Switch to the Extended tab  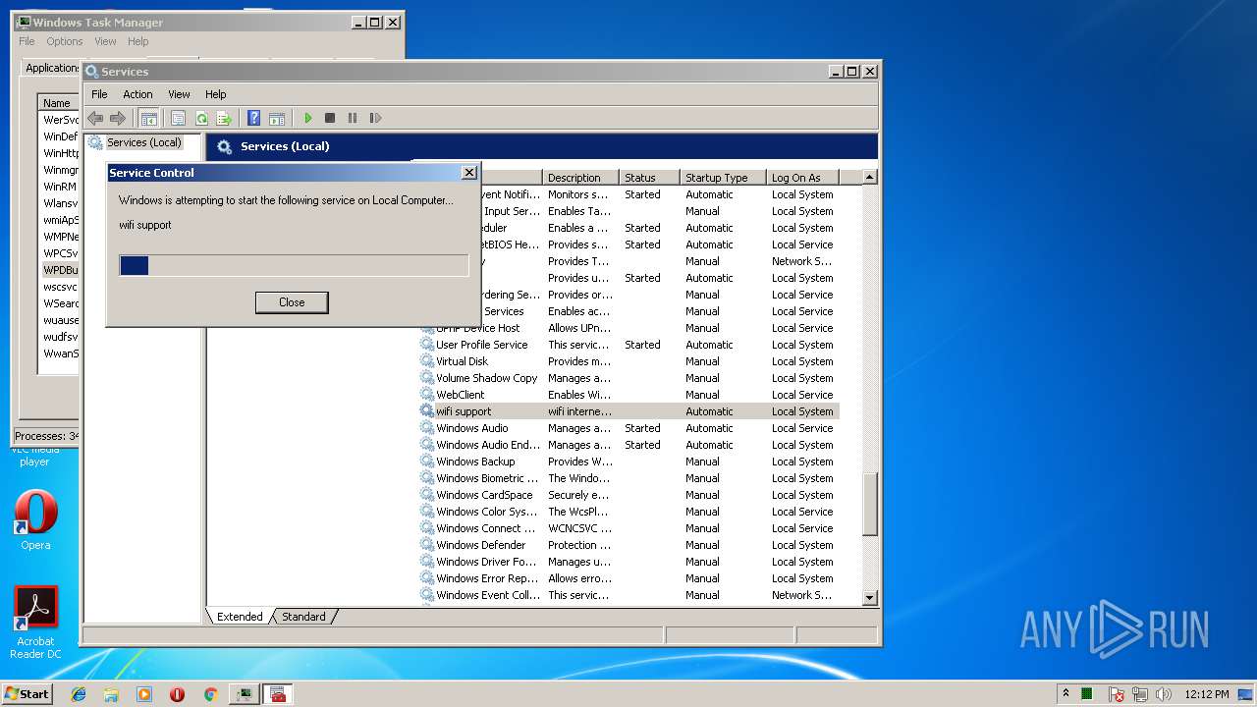pos(240,617)
